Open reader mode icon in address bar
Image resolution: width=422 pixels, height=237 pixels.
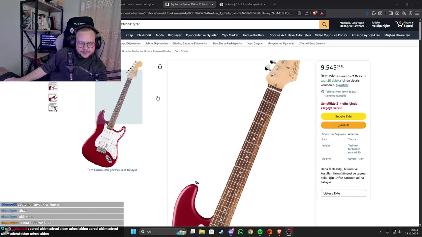coord(299,13)
